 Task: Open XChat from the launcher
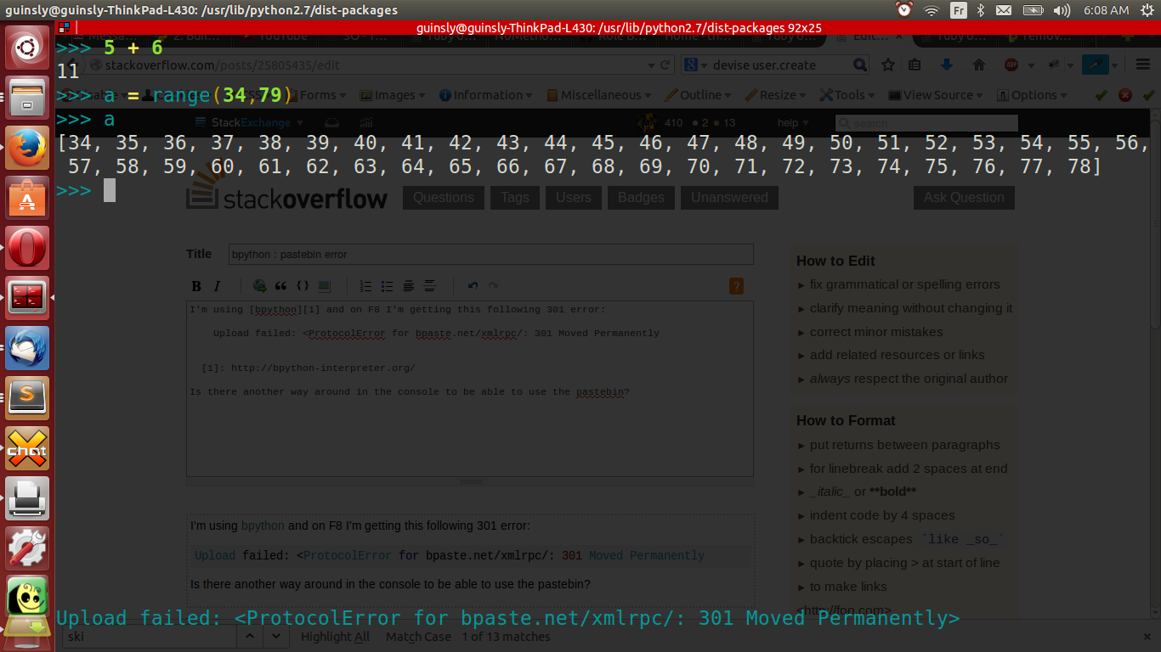(x=27, y=448)
